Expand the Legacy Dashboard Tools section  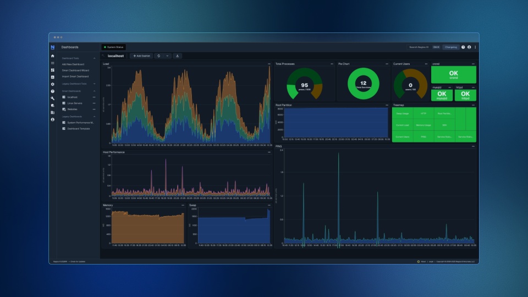click(x=94, y=84)
